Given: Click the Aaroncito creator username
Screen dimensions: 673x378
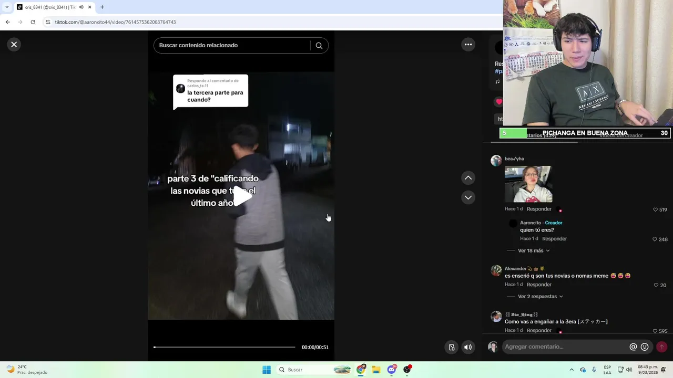Looking at the screenshot, I should pyautogui.click(x=530, y=223).
